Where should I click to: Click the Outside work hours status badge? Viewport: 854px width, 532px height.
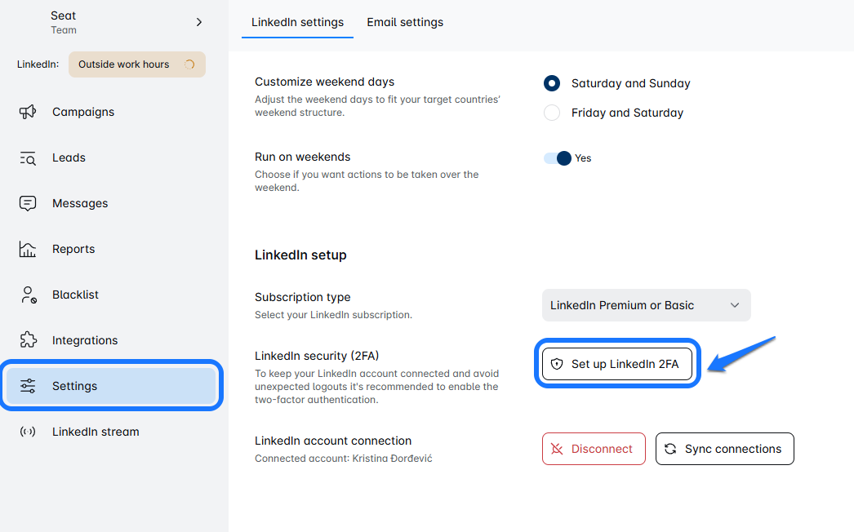(136, 64)
